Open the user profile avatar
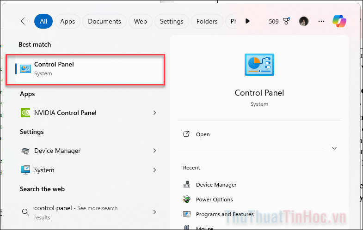This screenshot has height=230, width=363. (x=303, y=21)
